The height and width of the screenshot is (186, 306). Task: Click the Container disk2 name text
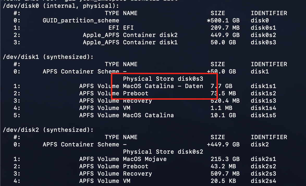tap(150, 35)
